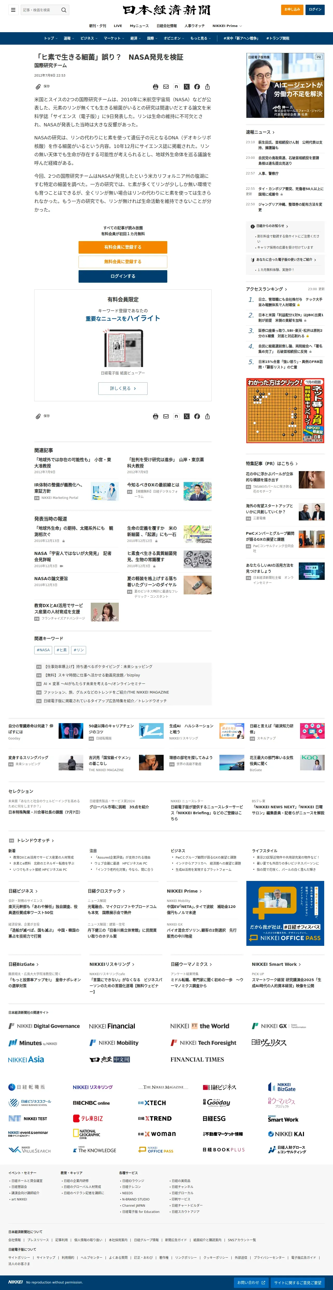Screen dimensions: 333x1290
Task: Click the 有料会員に登録する button
Action: point(122,247)
